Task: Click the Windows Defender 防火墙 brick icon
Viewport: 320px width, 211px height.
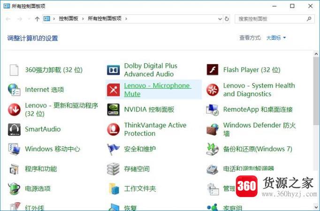Action: [213, 129]
